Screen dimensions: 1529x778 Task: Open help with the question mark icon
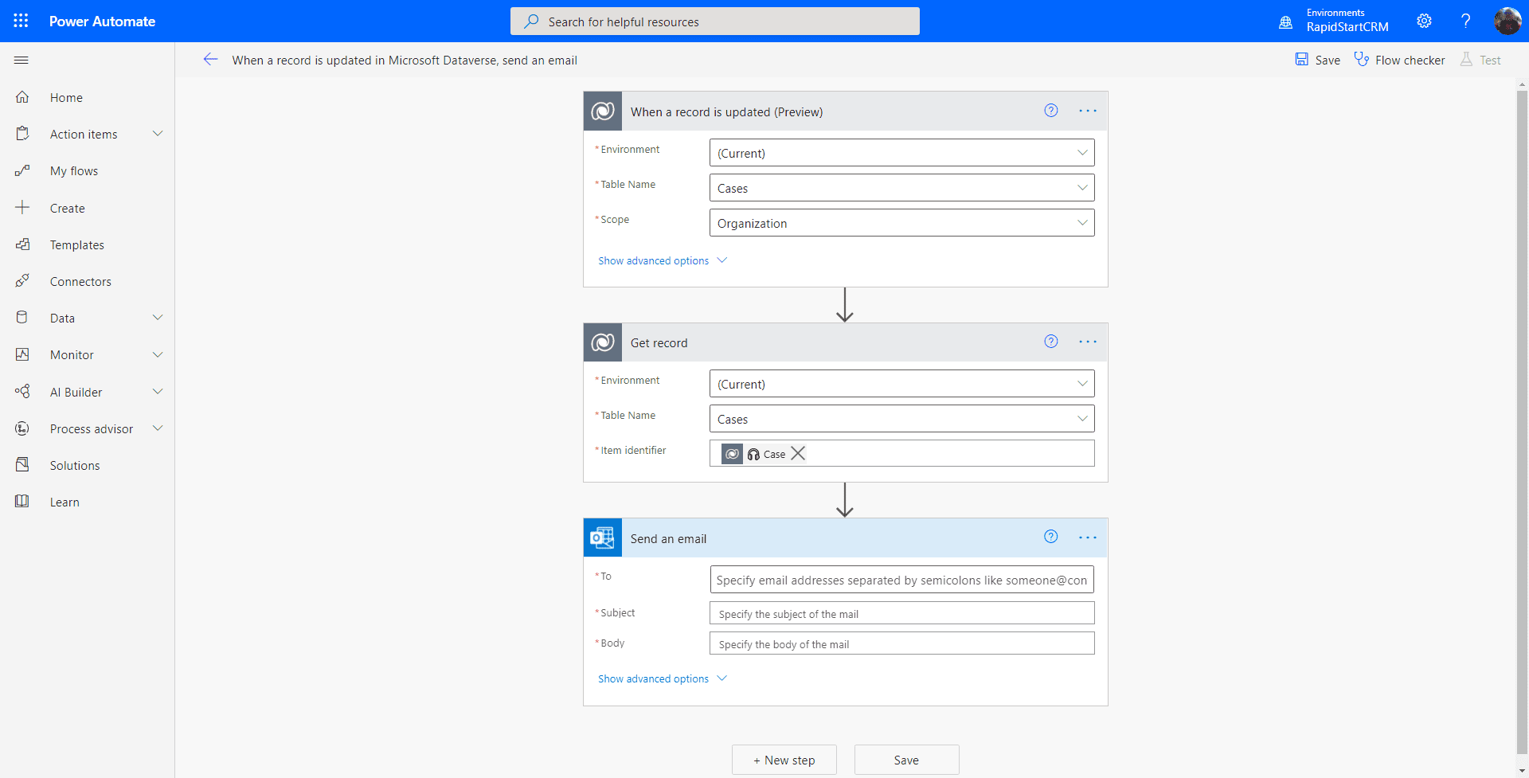[1465, 21]
